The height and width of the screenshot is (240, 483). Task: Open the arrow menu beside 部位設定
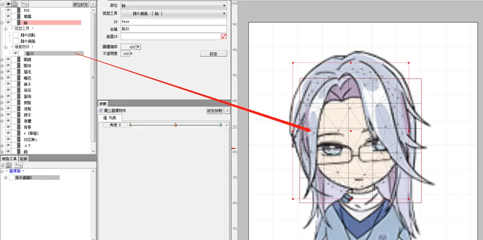coord(93,4)
